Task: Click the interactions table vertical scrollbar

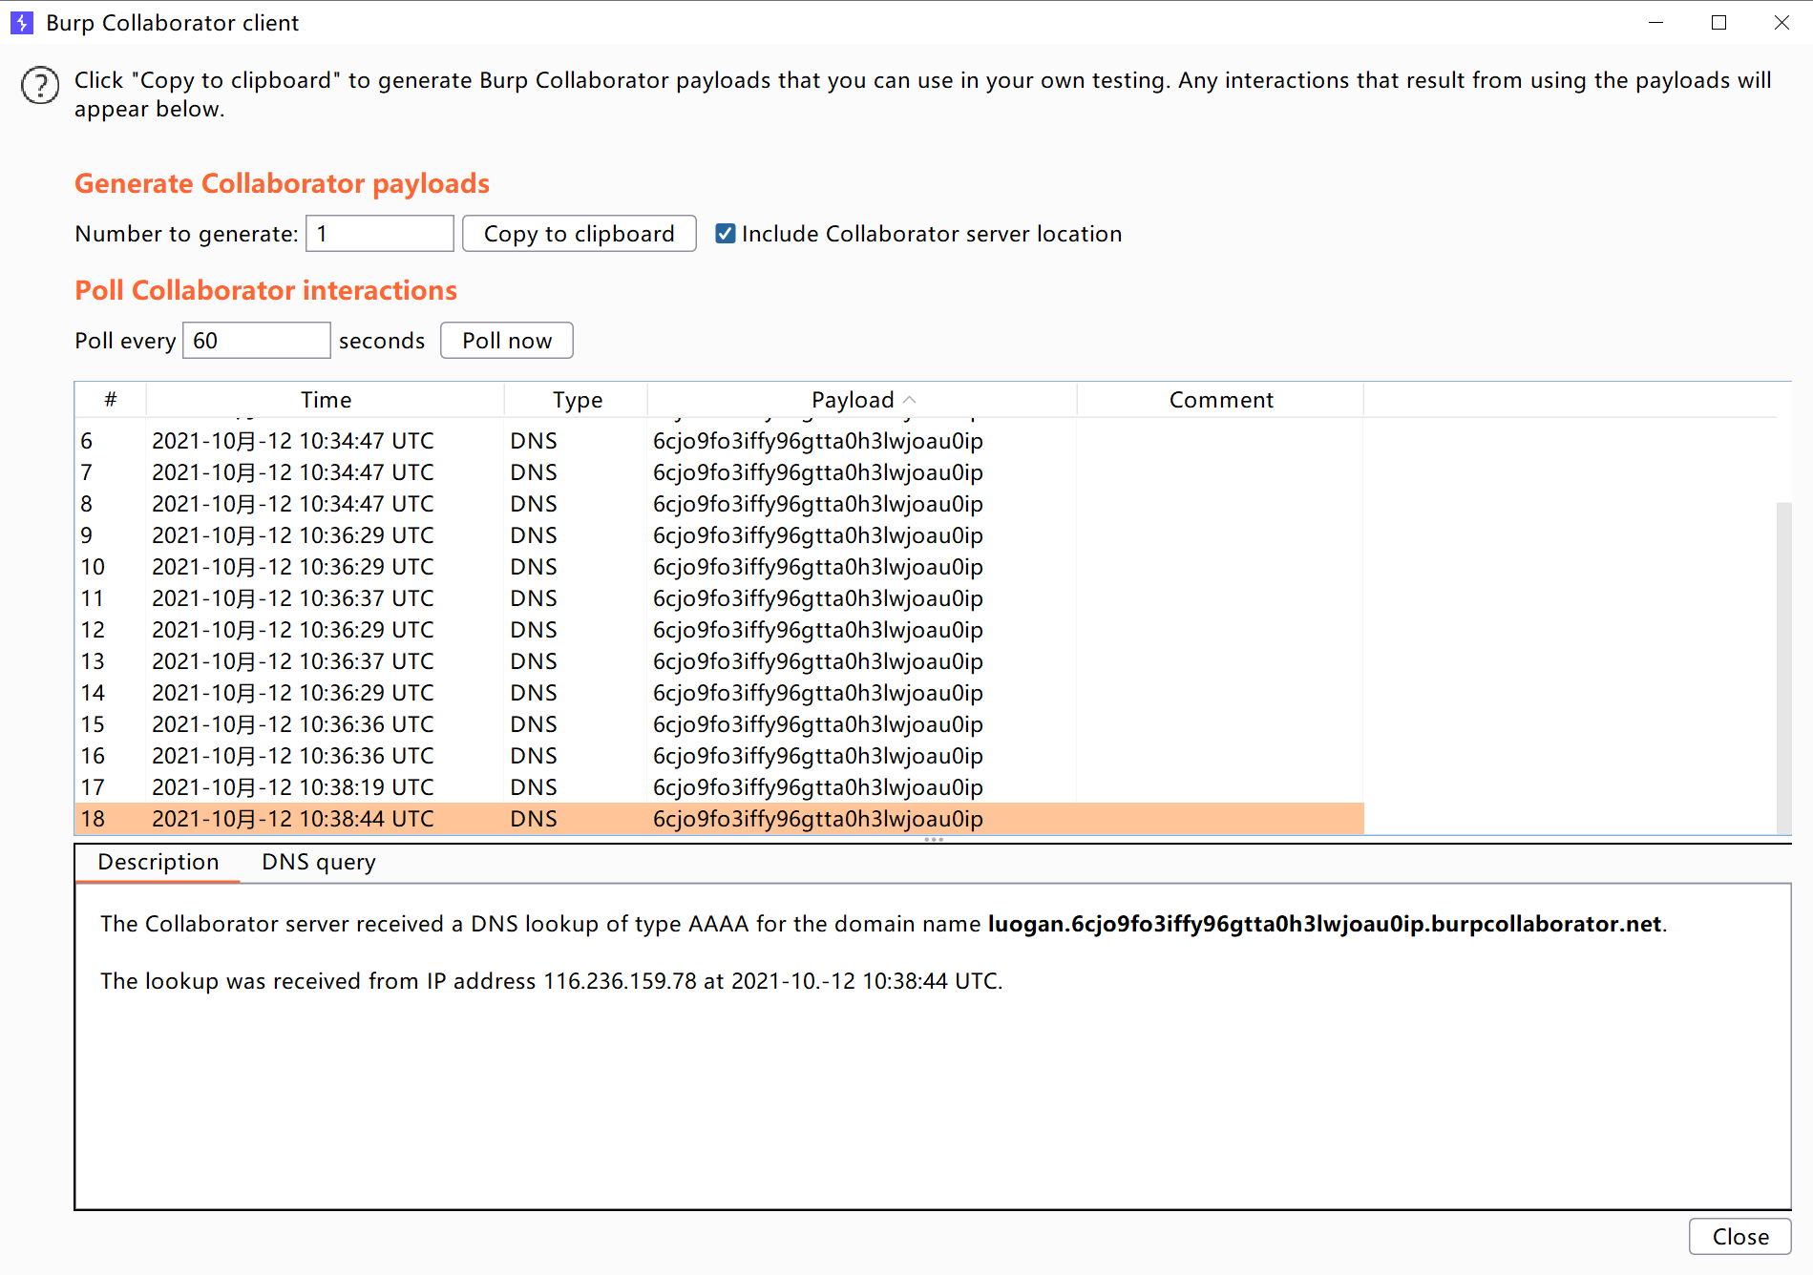Action: (x=1783, y=668)
